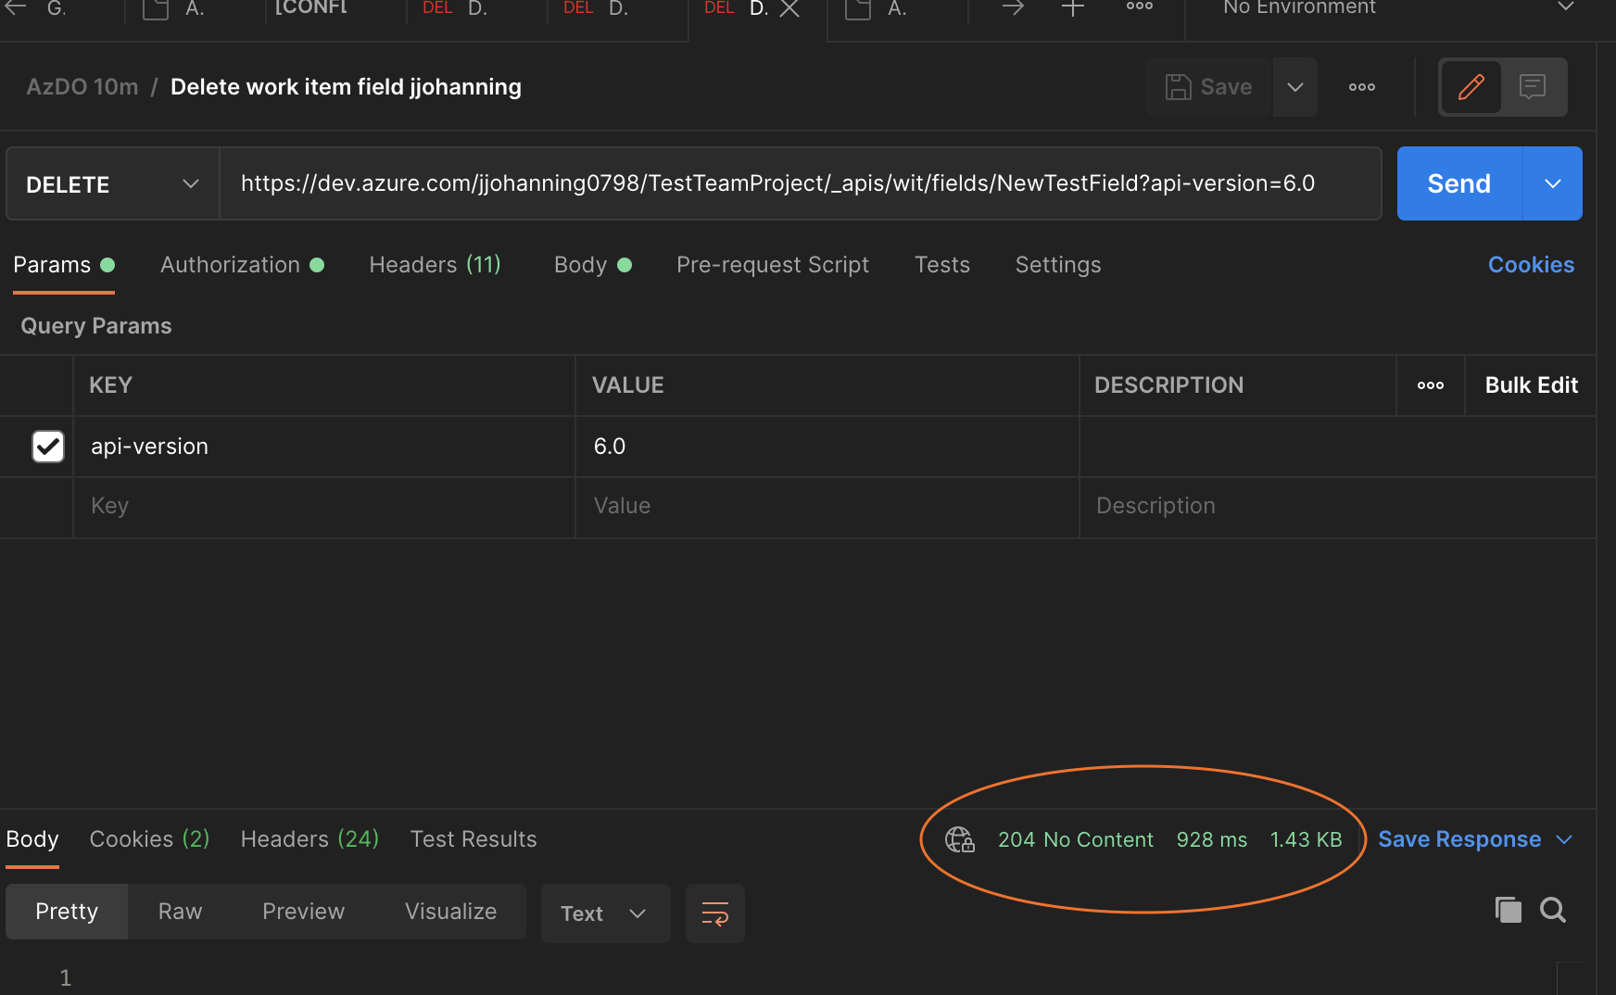Uncheck the api-version parameter checkbox
1616x995 pixels.
click(48, 447)
